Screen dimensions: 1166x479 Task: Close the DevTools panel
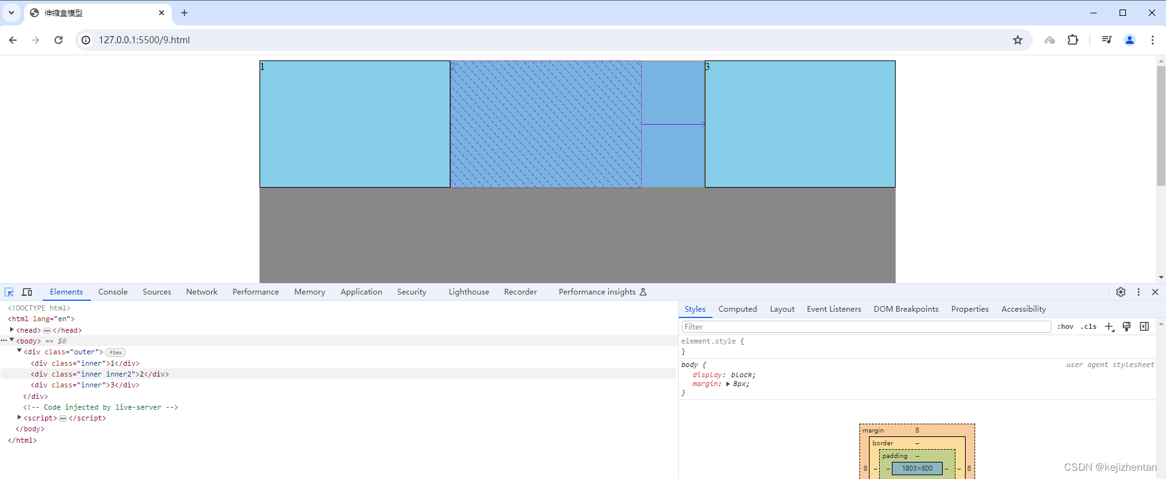(1155, 292)
